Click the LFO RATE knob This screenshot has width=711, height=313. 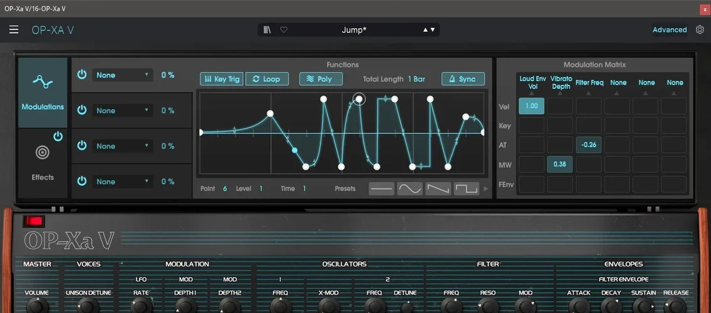click(142, 305)
